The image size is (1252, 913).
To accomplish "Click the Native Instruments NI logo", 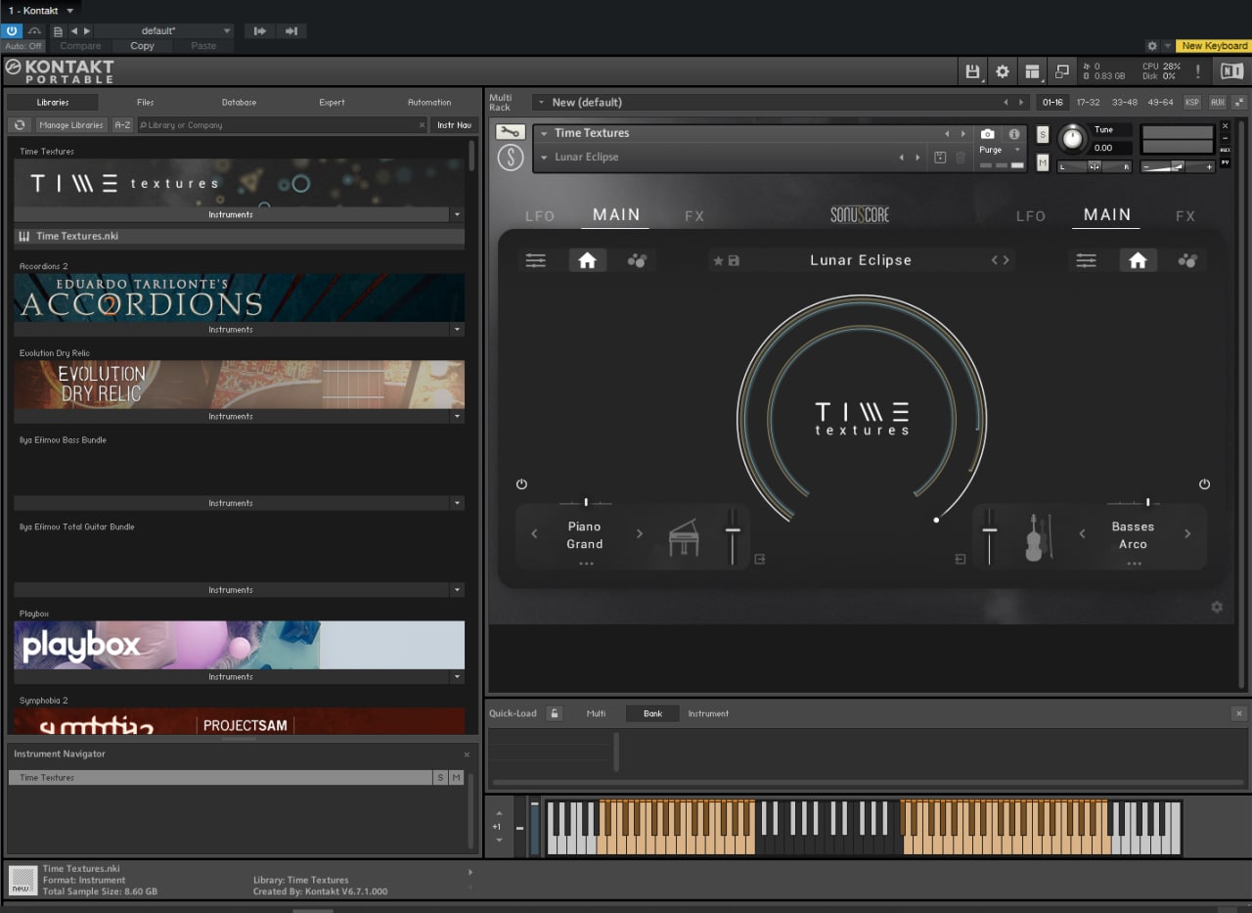I will point(1230,70).
